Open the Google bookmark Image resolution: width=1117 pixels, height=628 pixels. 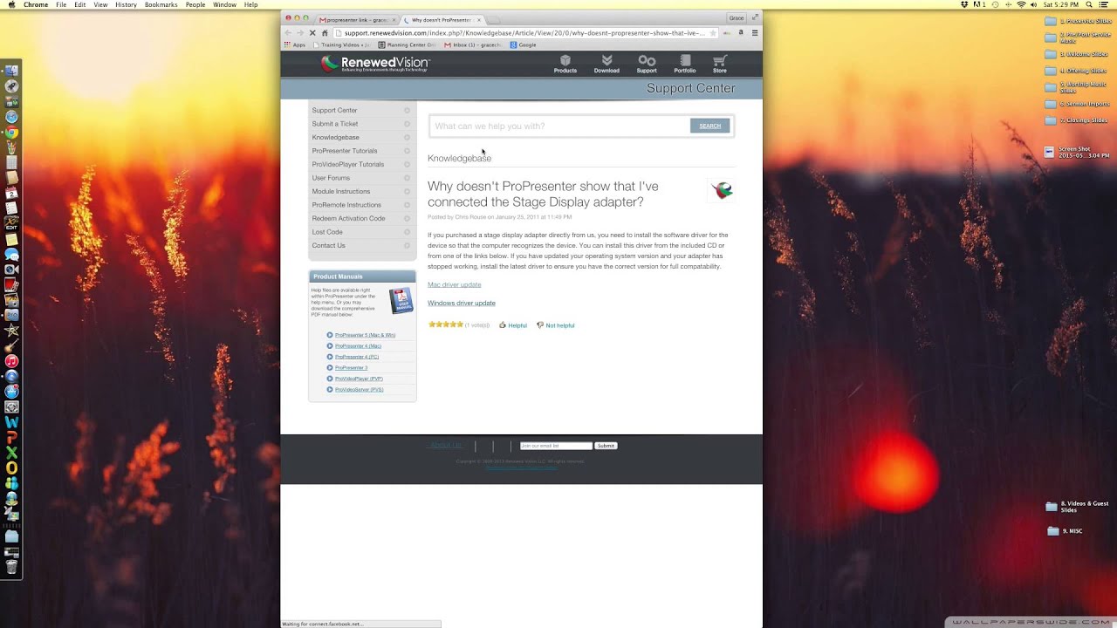523,44
